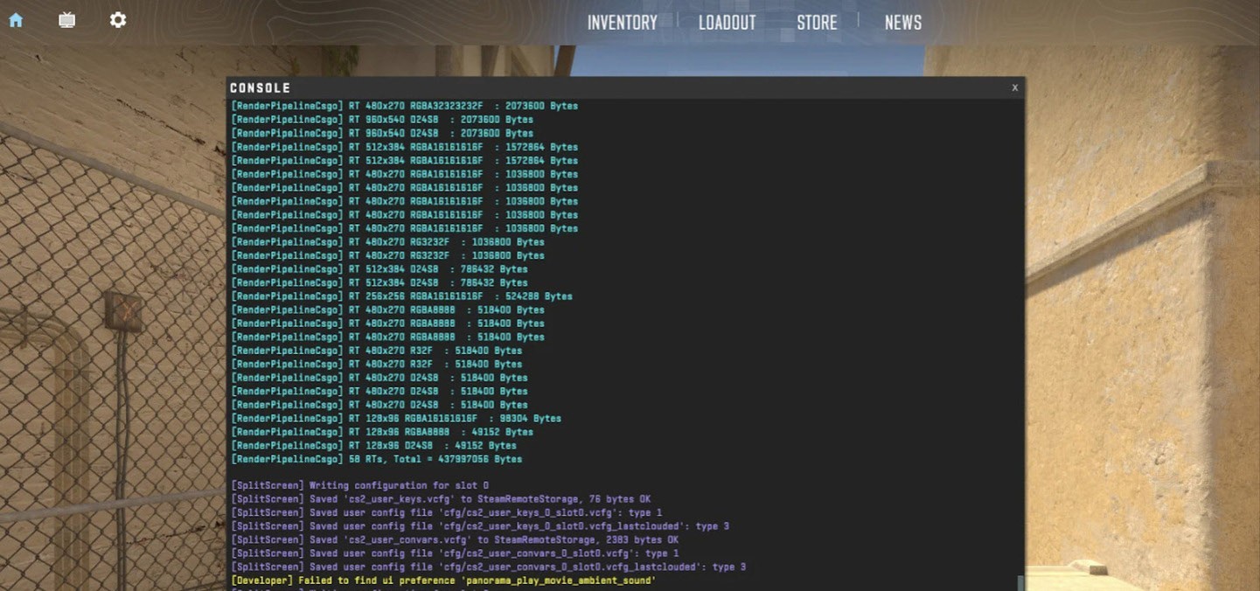This screenshot has height=591, width=1260.
Task: Select the line 'RT 128x96 RGBA16161616F : 98304 Bytes'
Action: 396,419
